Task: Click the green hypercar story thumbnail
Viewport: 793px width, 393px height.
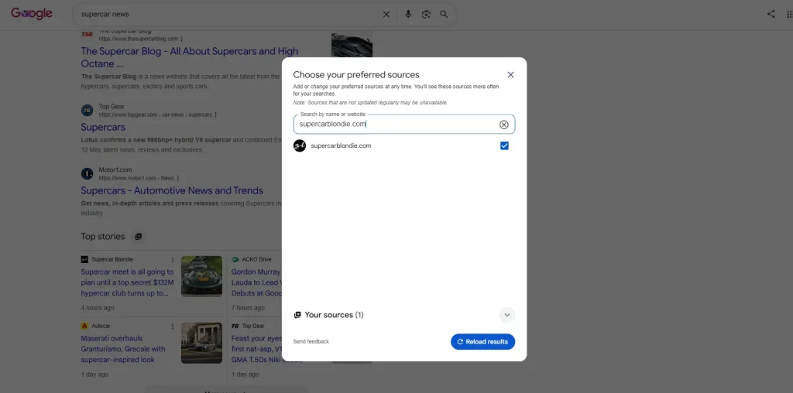Action: [202, 276]
